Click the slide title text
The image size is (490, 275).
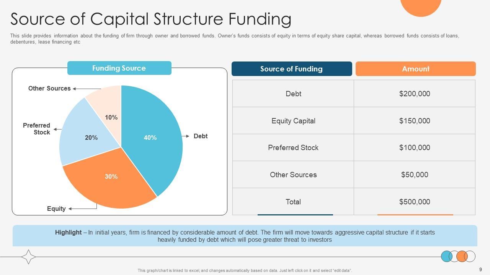151,19
